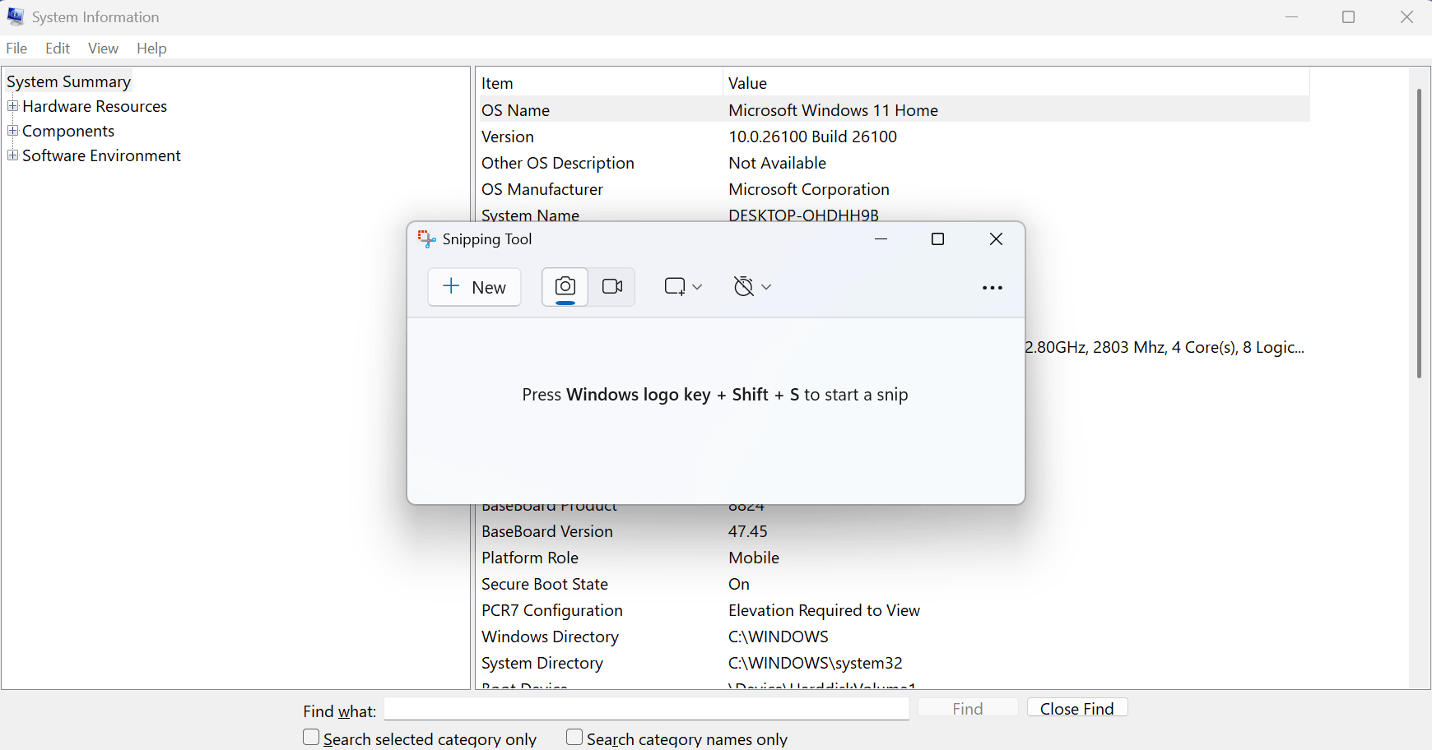Open the See more three-dots menu
This screenshot has height=750, width=1432.
coord(993,288)
